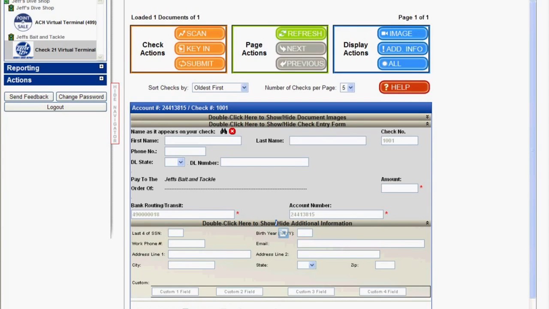Screen dimensions: 549x309
Task: Click the Jeff's Dive Shop store icon
Action: pyautogui.click(x=11, y=8)
